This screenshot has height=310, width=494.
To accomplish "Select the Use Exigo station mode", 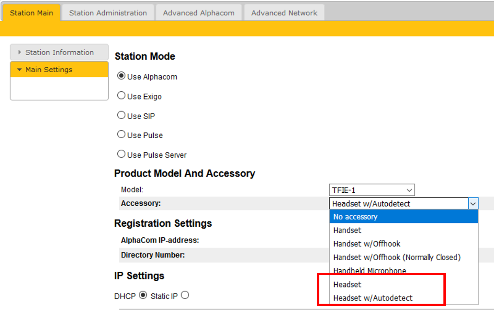I will pyautogui.click(x=121, y=96).
